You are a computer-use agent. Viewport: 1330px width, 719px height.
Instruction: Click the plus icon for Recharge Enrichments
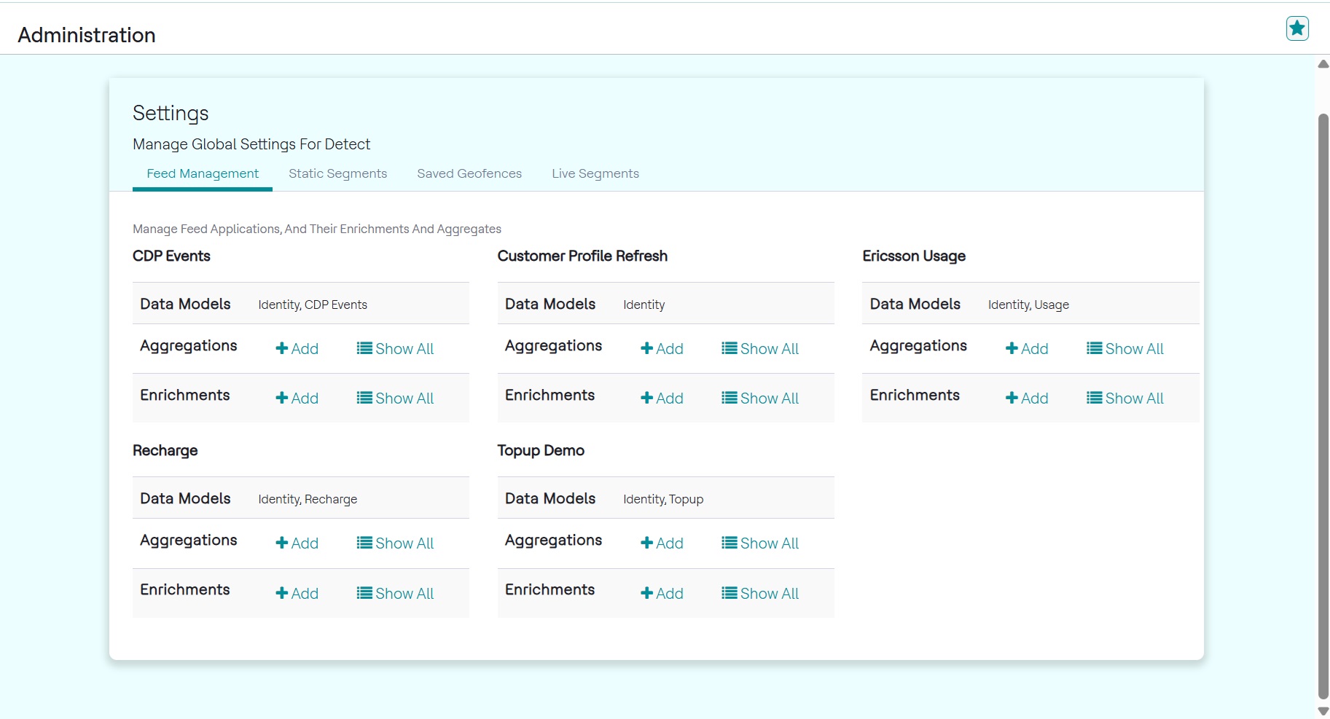pyautogui.click(x=281, y=594)
